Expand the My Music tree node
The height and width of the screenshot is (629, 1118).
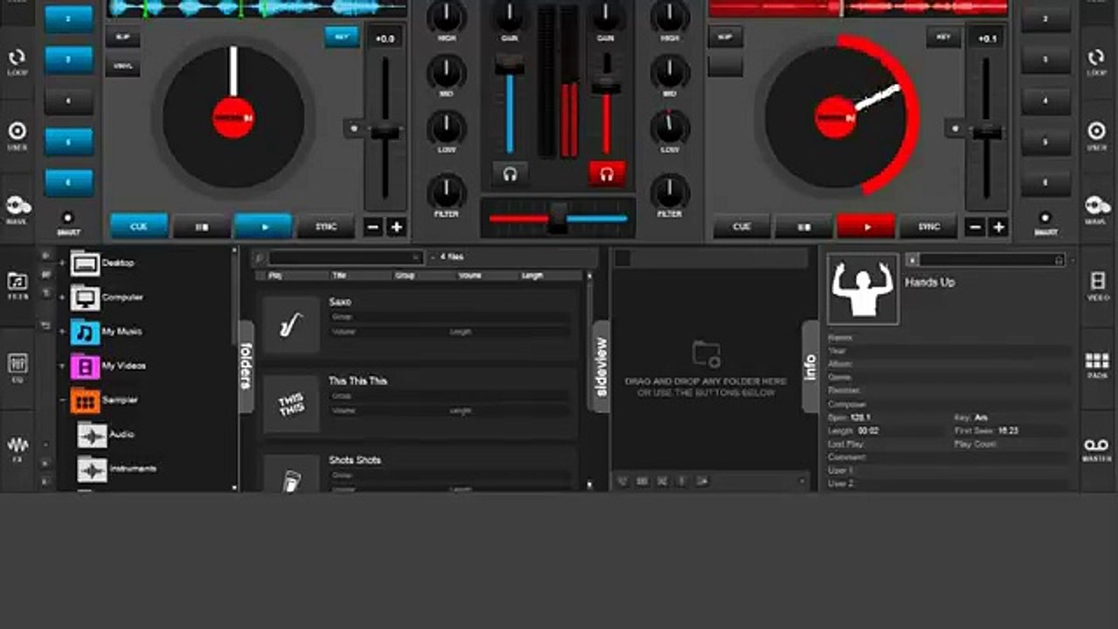[62, 332]
